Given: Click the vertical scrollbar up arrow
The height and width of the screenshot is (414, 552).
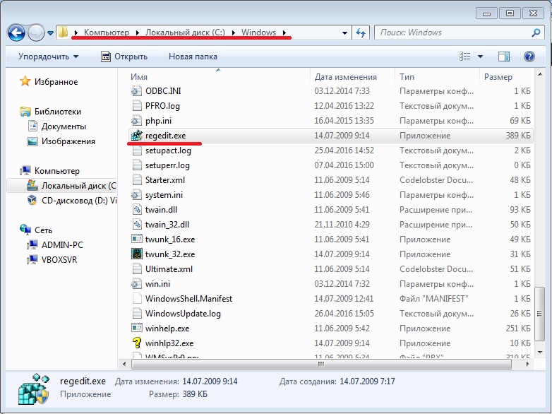Looking at the screenshot, I should [539, 74].
